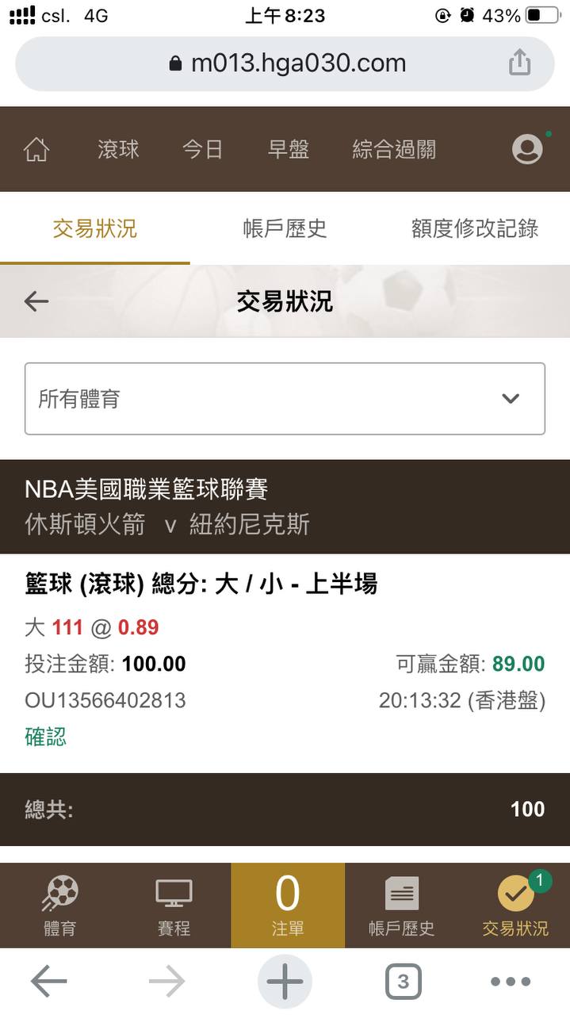
Task: Switch to the 額度修改記錄 tab
Action: point(475,229)
